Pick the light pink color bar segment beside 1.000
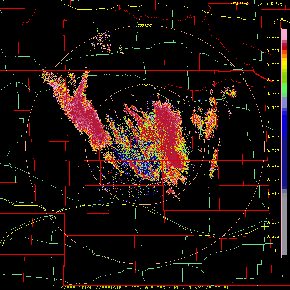The height and width of the screenshot is (290, 290). [x=285, y=34]
